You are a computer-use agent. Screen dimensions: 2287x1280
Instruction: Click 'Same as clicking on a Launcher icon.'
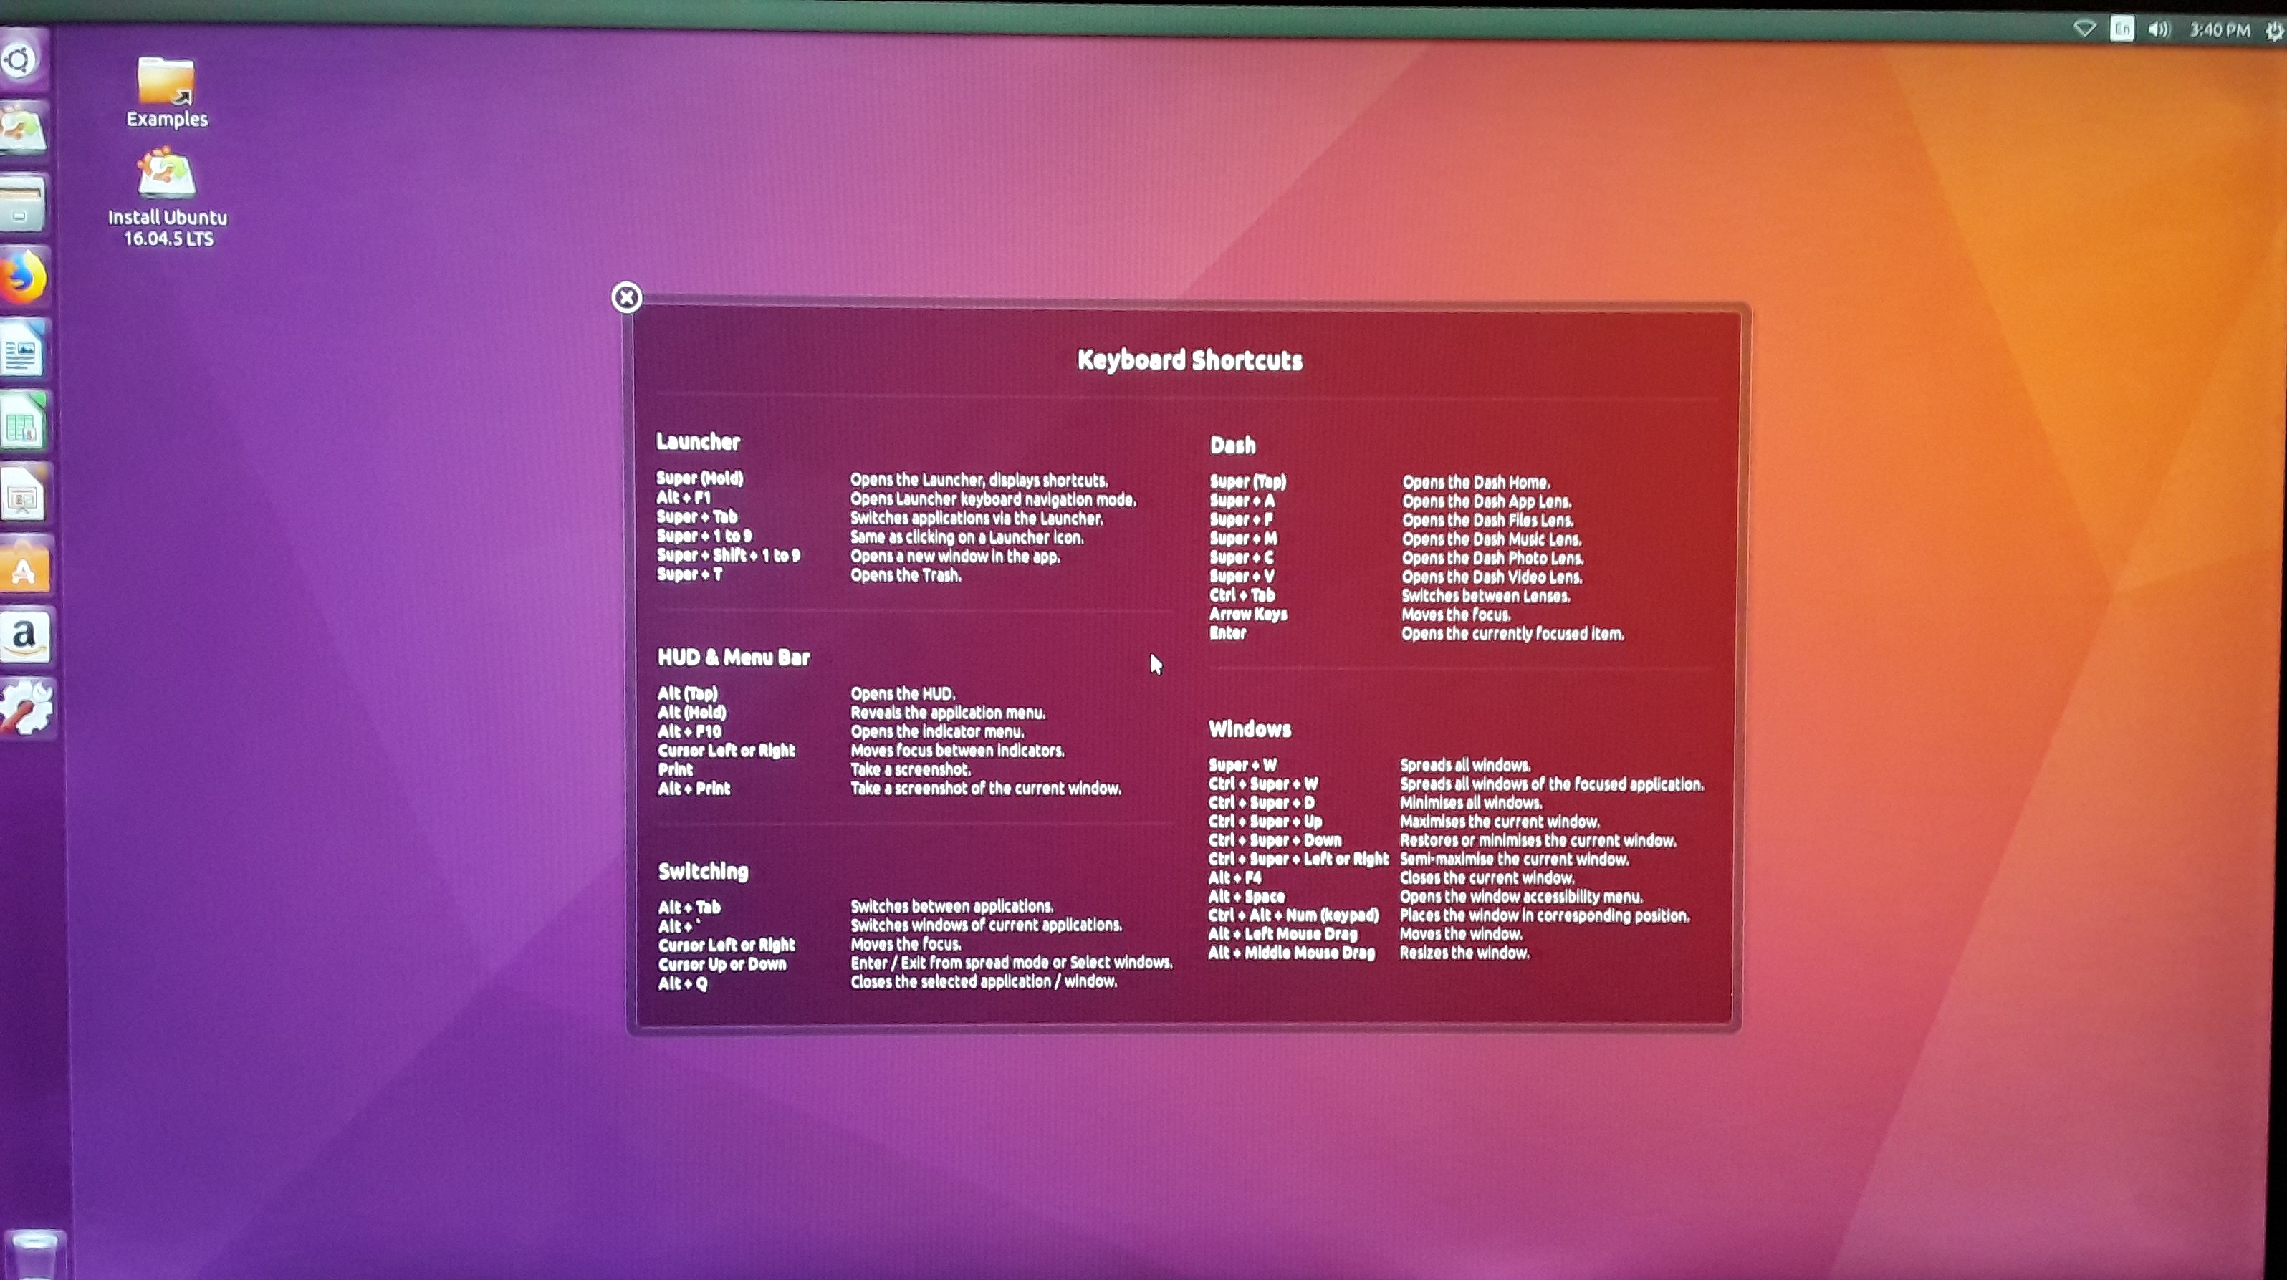[x=967, y=537]
